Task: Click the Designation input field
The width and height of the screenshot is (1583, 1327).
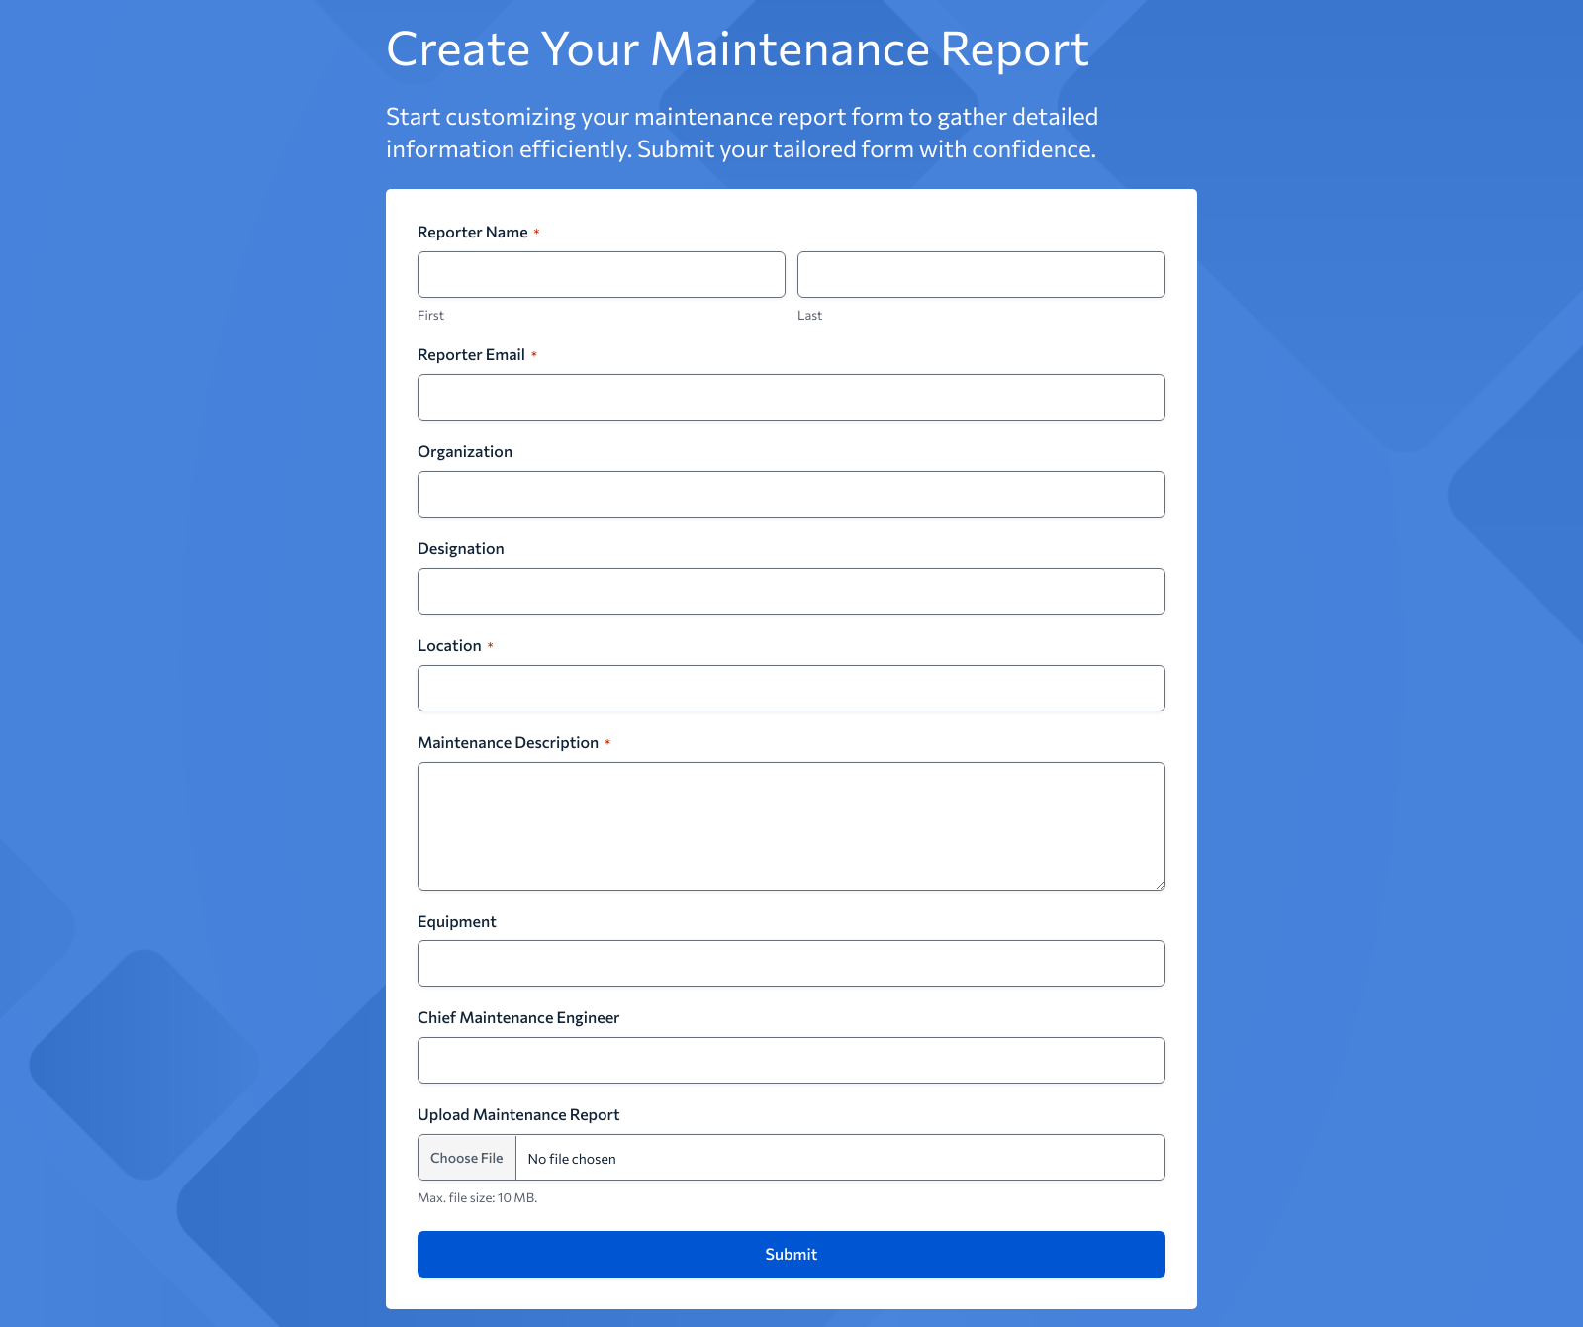Action: 791,591
